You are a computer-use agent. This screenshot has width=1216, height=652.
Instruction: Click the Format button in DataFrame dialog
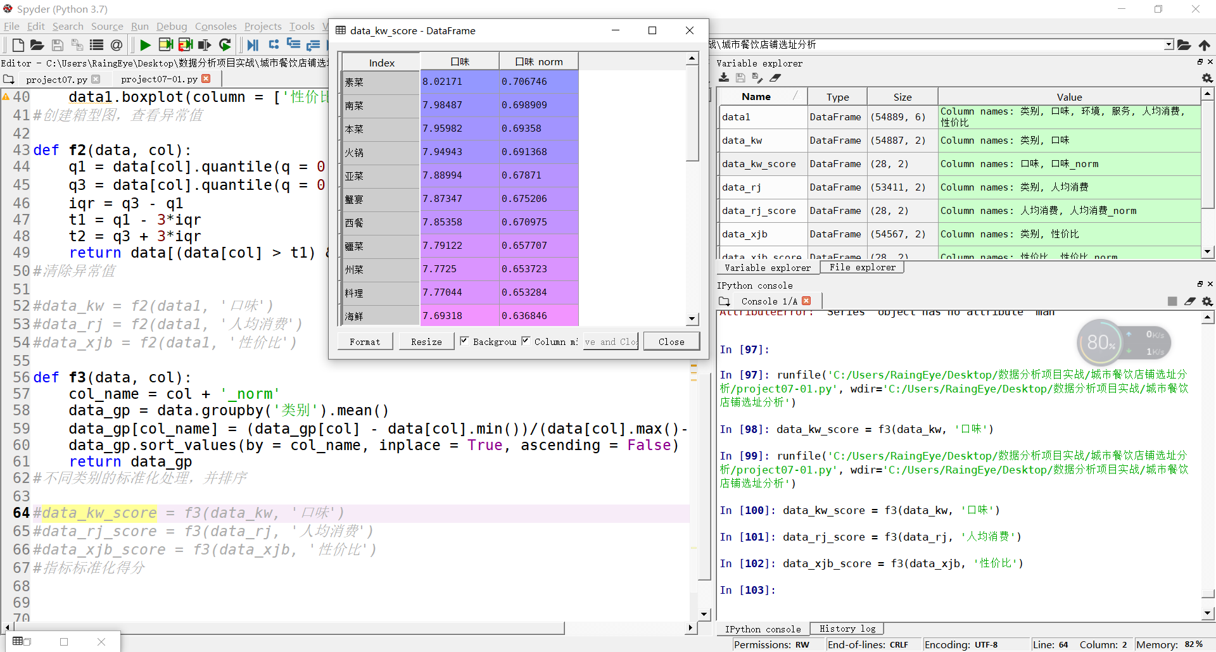pyautogui.click(x=365, y=342)
